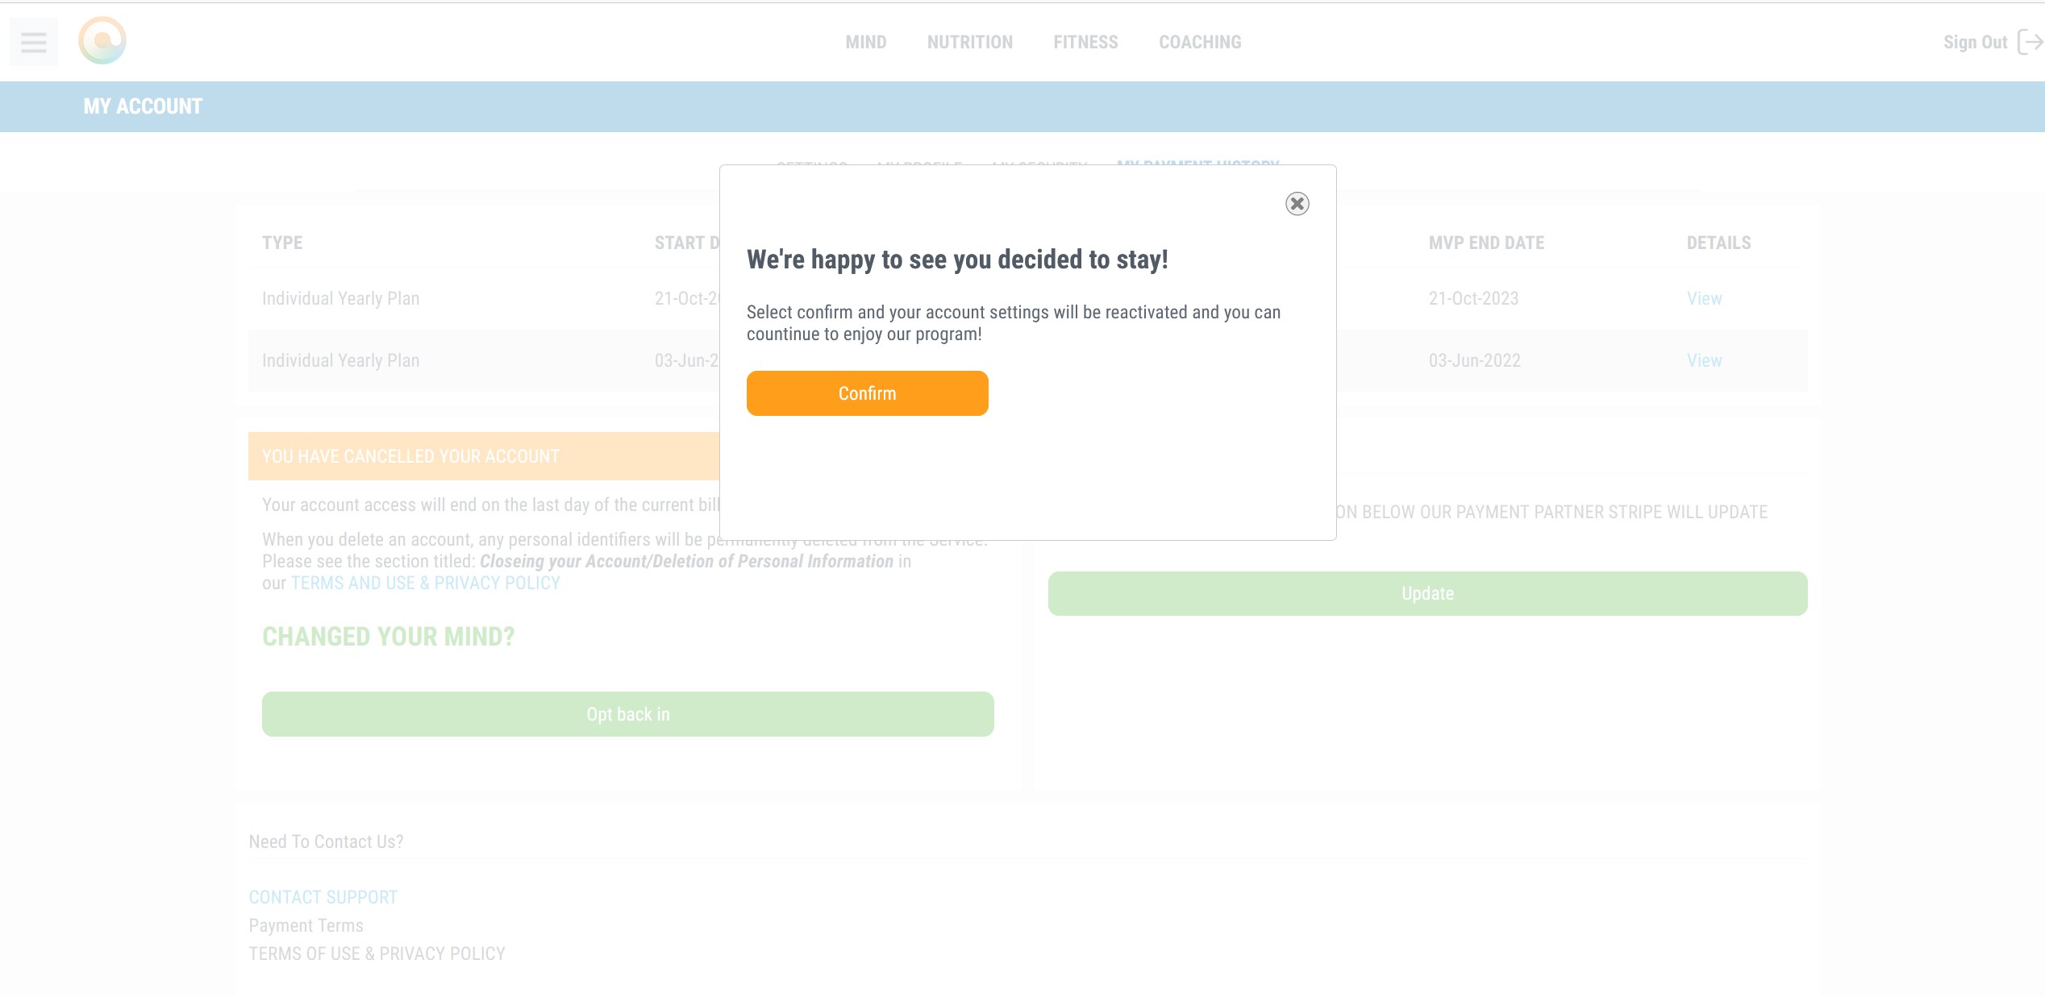
Task: Go to the FITNESS section
Action: (x=1085, y=42)
